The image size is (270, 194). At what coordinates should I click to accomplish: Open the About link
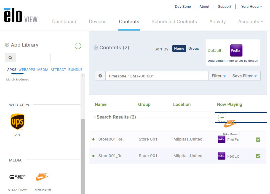point(204,7)
